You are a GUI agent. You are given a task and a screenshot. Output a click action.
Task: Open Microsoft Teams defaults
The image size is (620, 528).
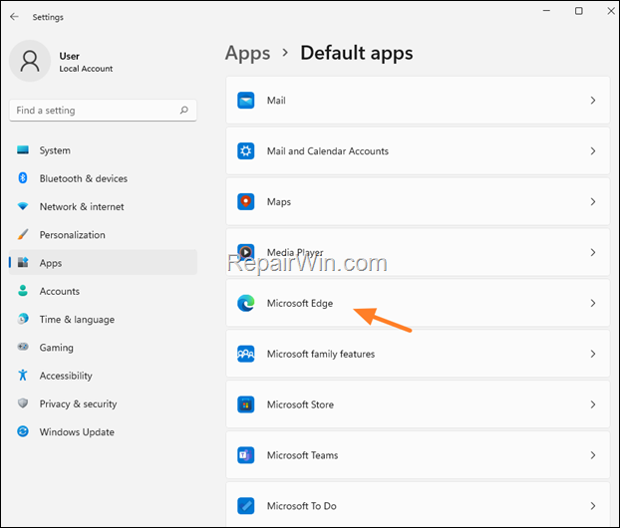[x=418, y=455]
